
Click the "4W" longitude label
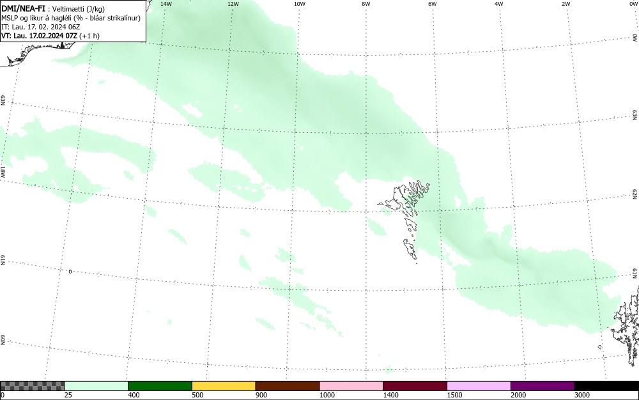pyautogui.click(x=499, y=4)
